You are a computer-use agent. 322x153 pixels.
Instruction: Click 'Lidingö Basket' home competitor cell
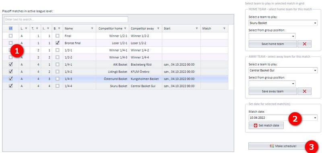click(113, 72)
